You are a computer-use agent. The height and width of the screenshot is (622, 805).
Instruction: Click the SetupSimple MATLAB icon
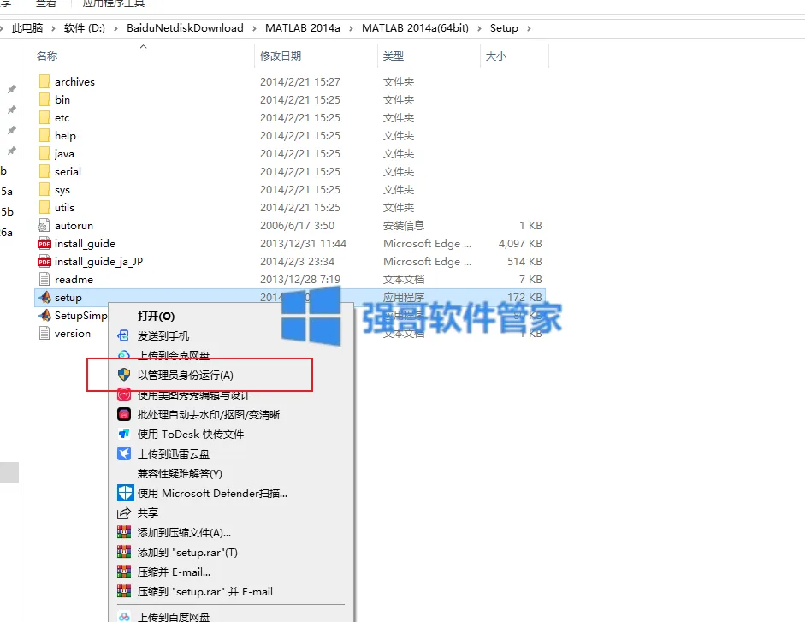tap(44, 316)
